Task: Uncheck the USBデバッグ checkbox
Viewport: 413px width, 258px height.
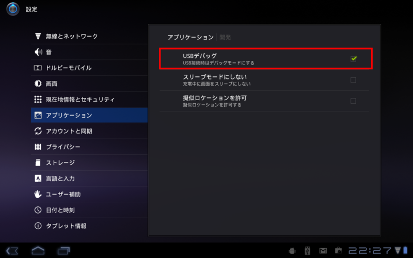Action: (x=354, y=59)
